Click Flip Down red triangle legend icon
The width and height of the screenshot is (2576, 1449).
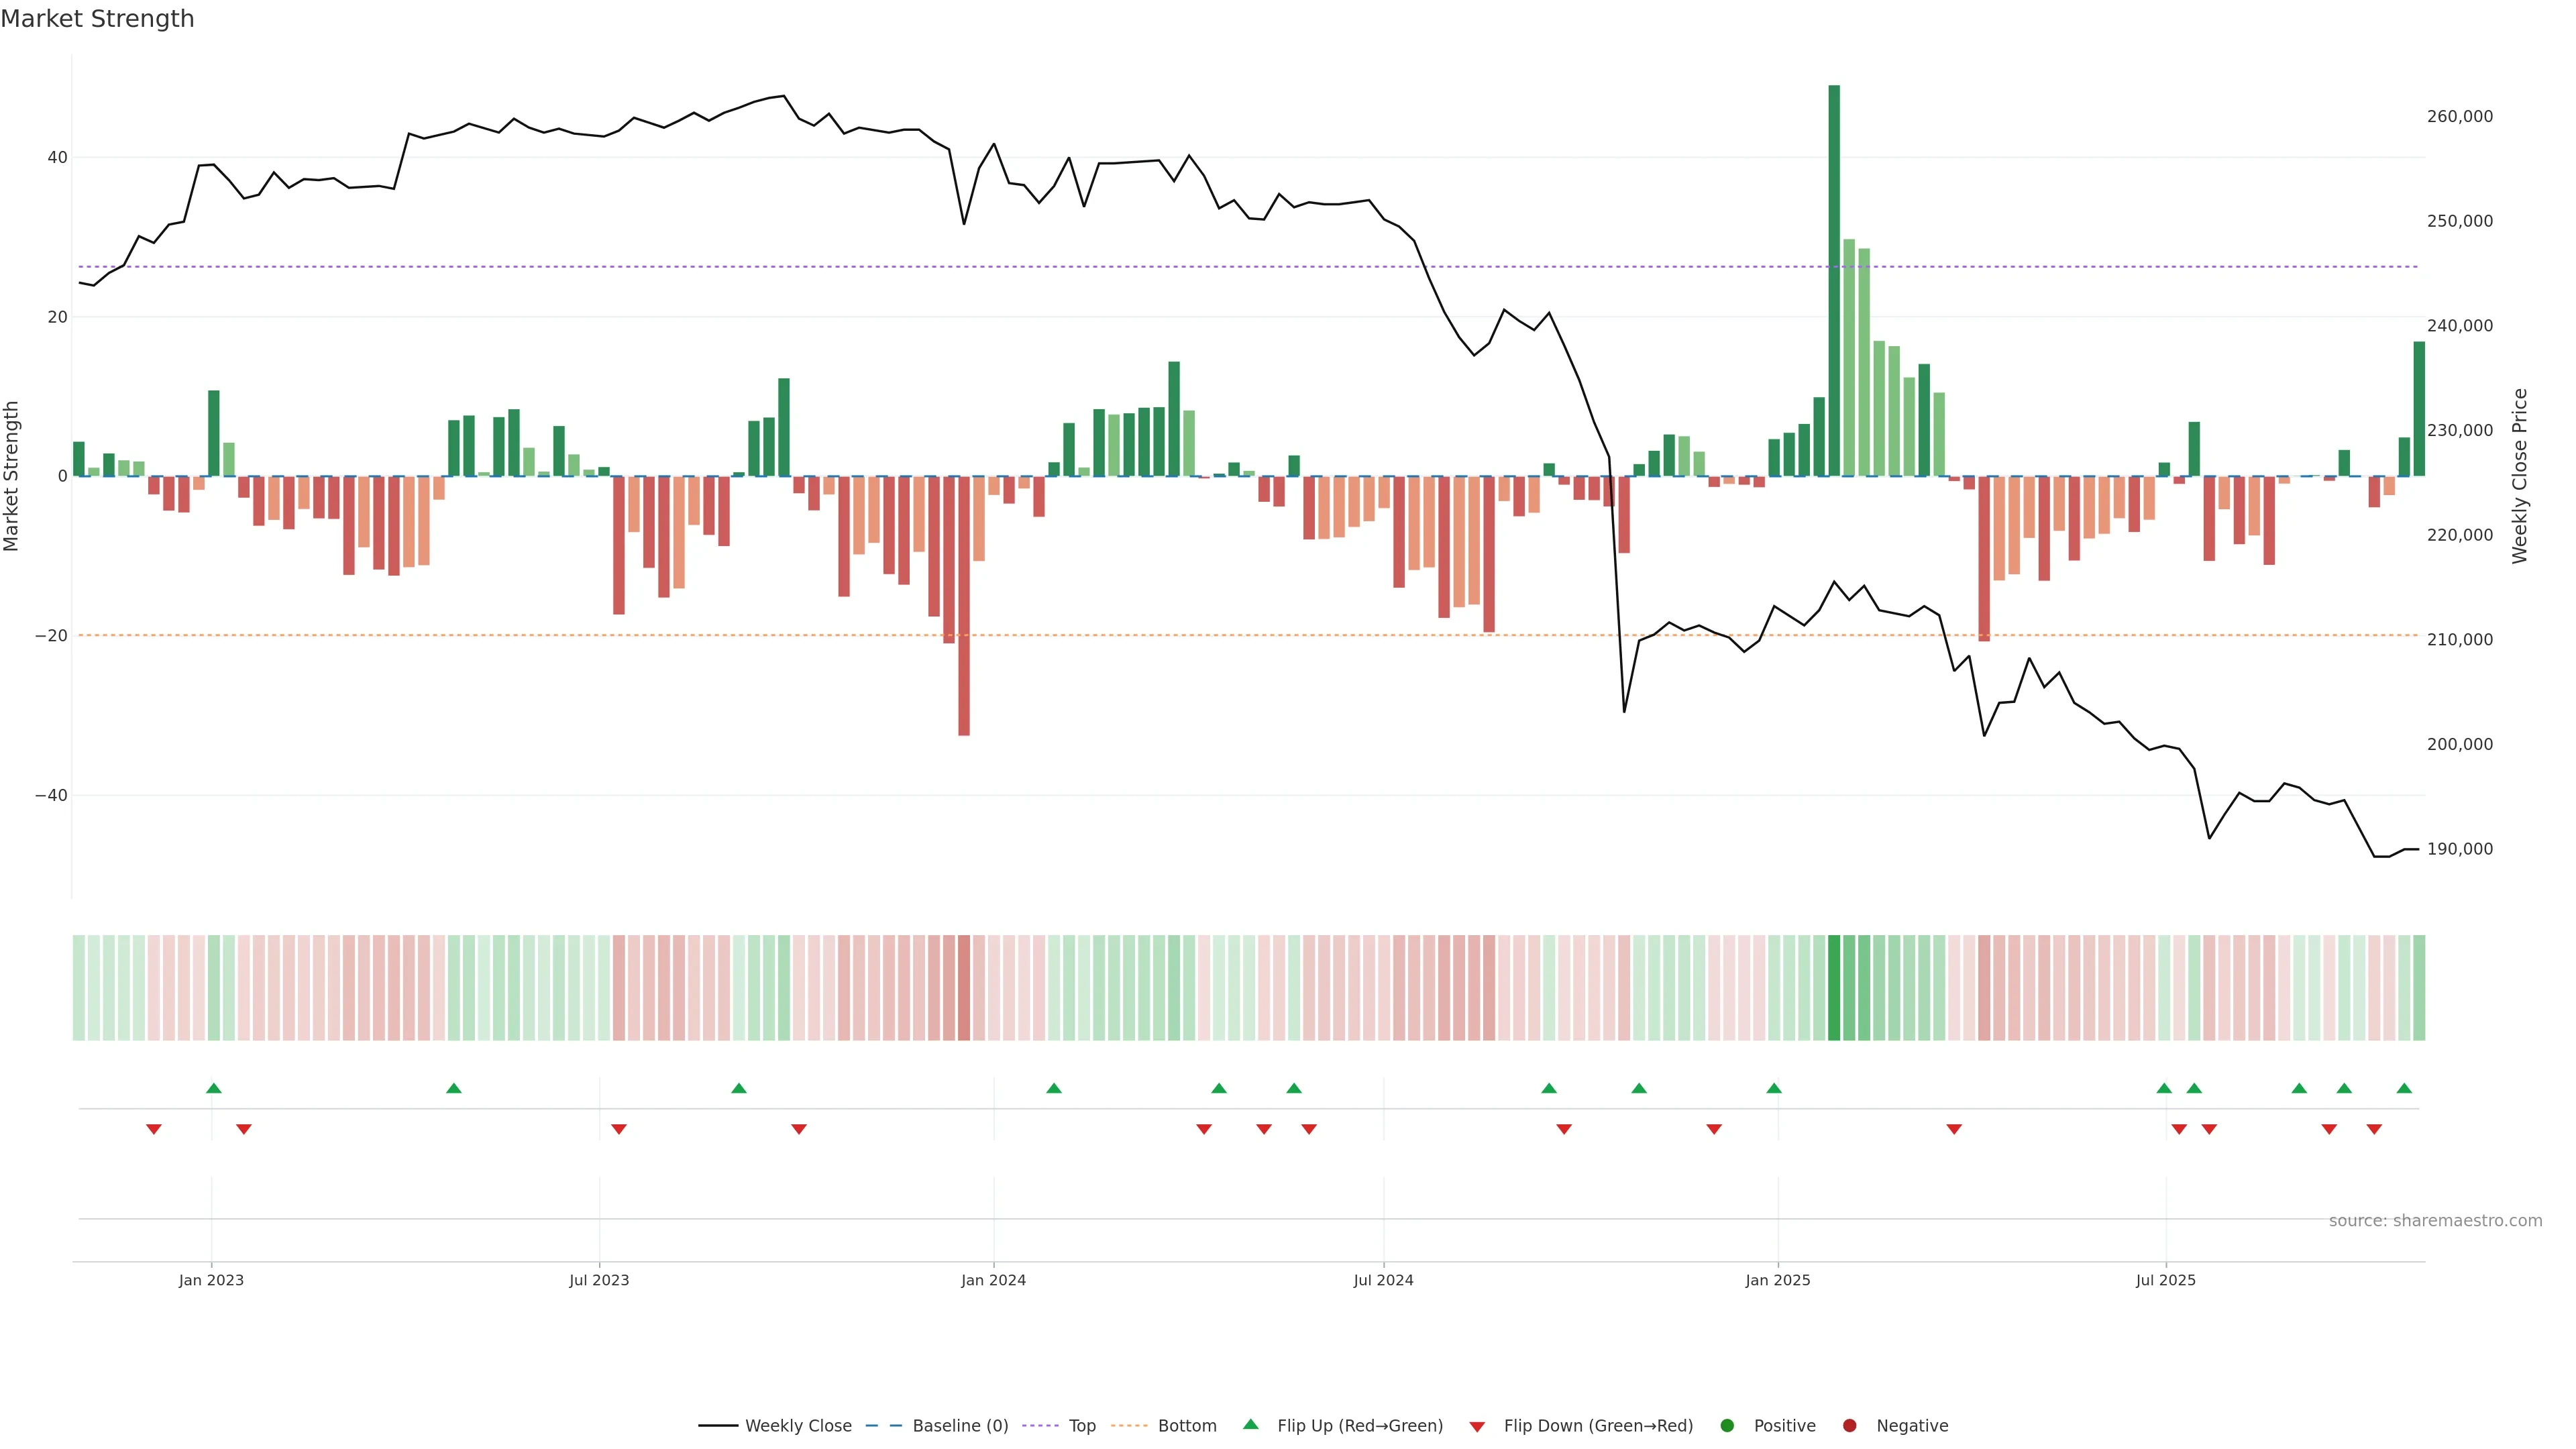click(1477, 1427)
